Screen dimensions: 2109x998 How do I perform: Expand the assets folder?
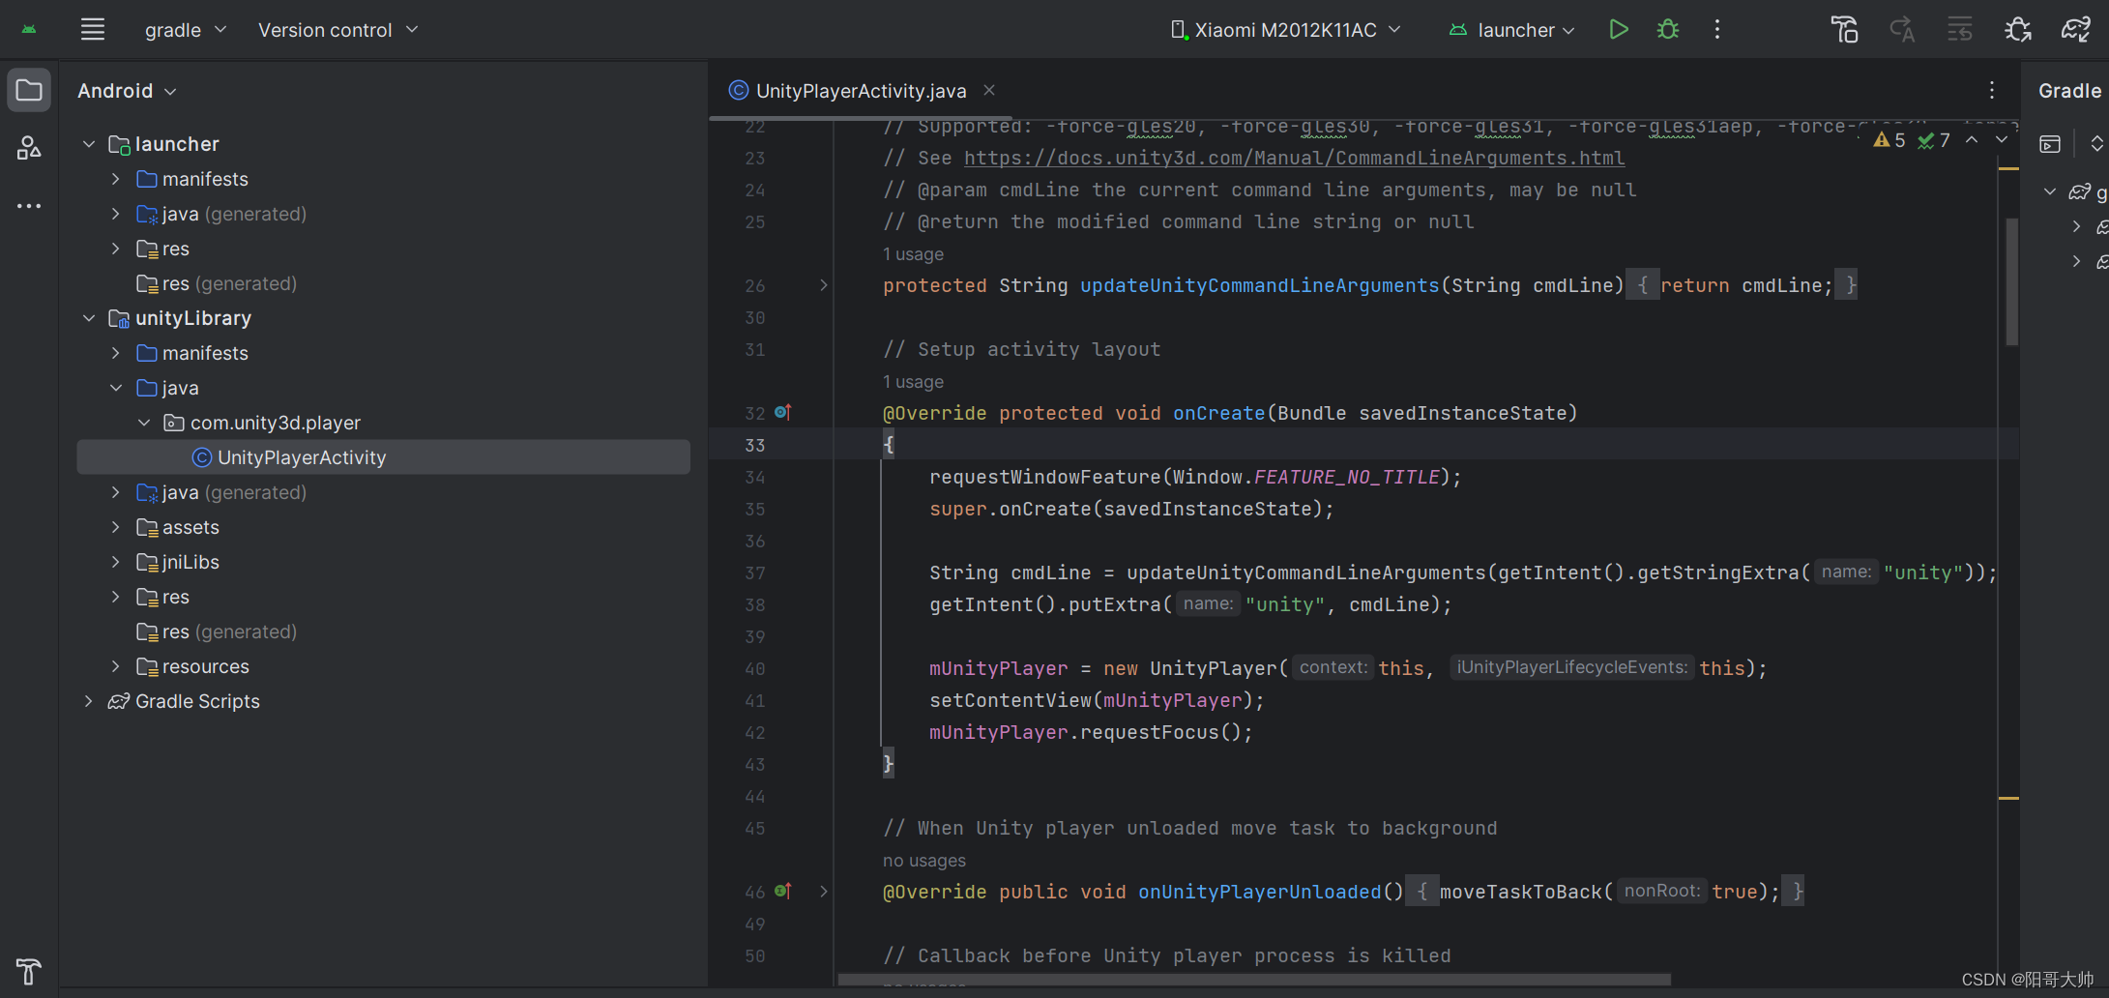[x=116, y=527]
